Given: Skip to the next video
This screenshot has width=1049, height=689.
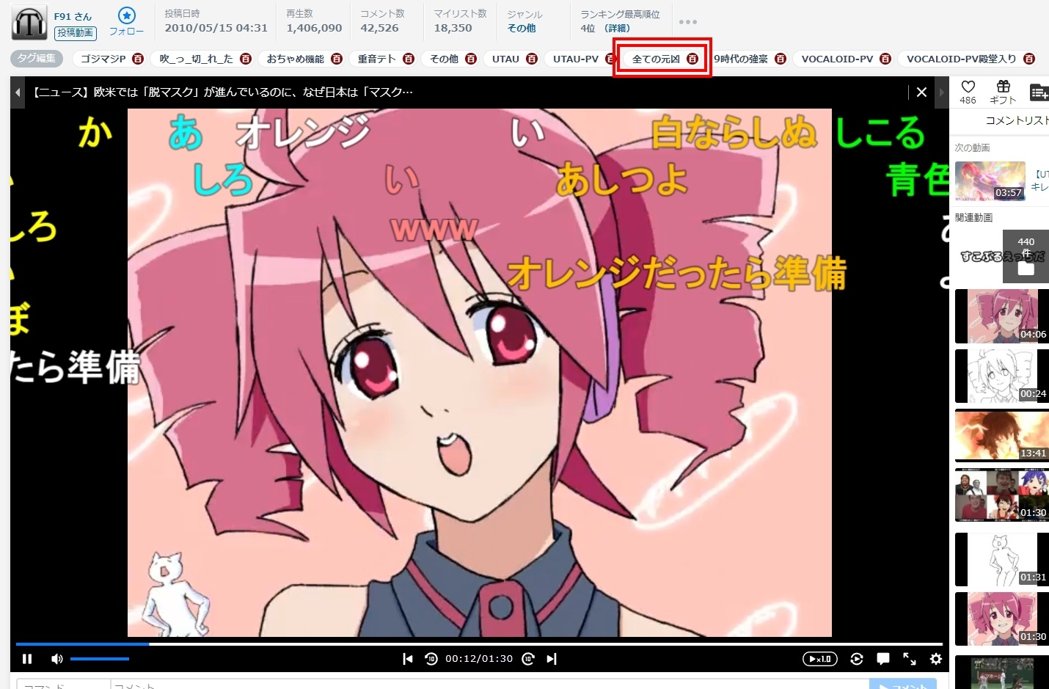Looking at the screenshot, I should coord(552,659).
